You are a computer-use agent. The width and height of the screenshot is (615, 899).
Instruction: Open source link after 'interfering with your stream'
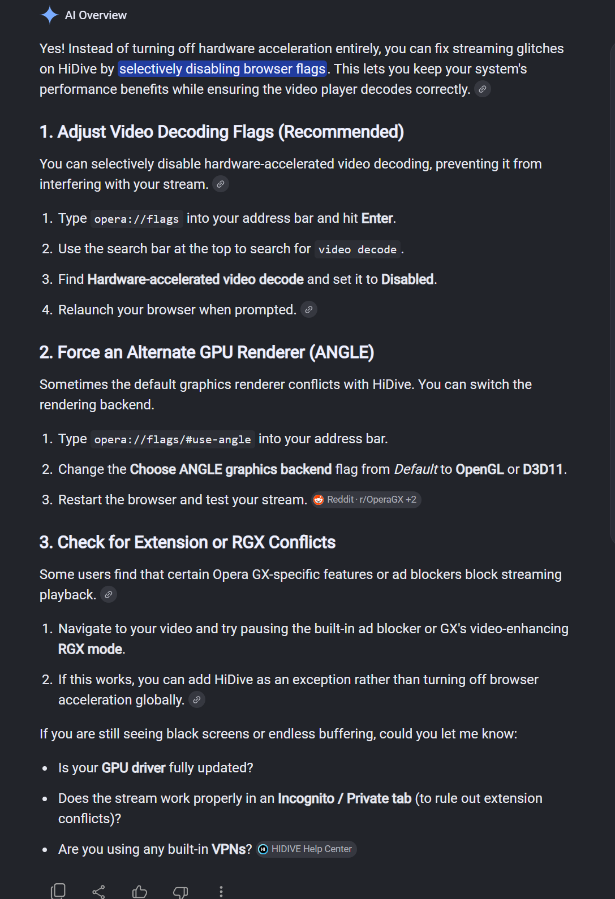coord(221,184)
